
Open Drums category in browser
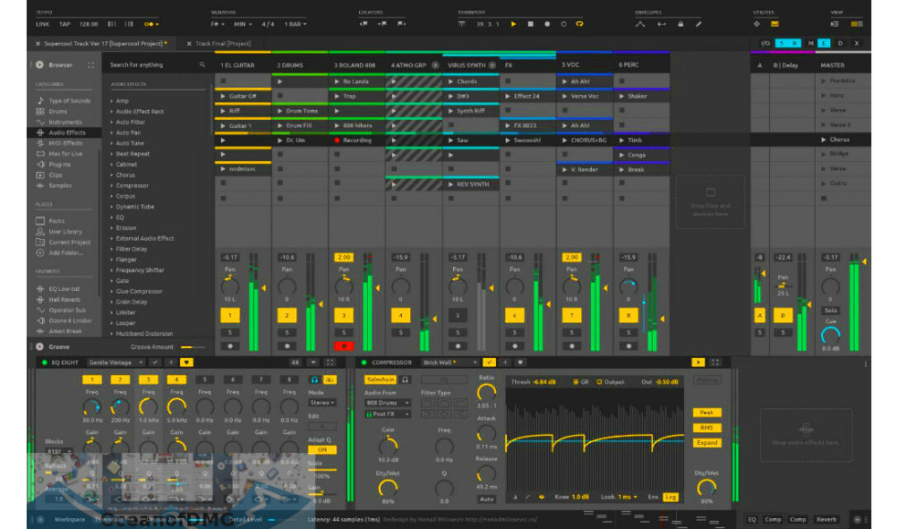pyautogui.click(x=57, y=112)
